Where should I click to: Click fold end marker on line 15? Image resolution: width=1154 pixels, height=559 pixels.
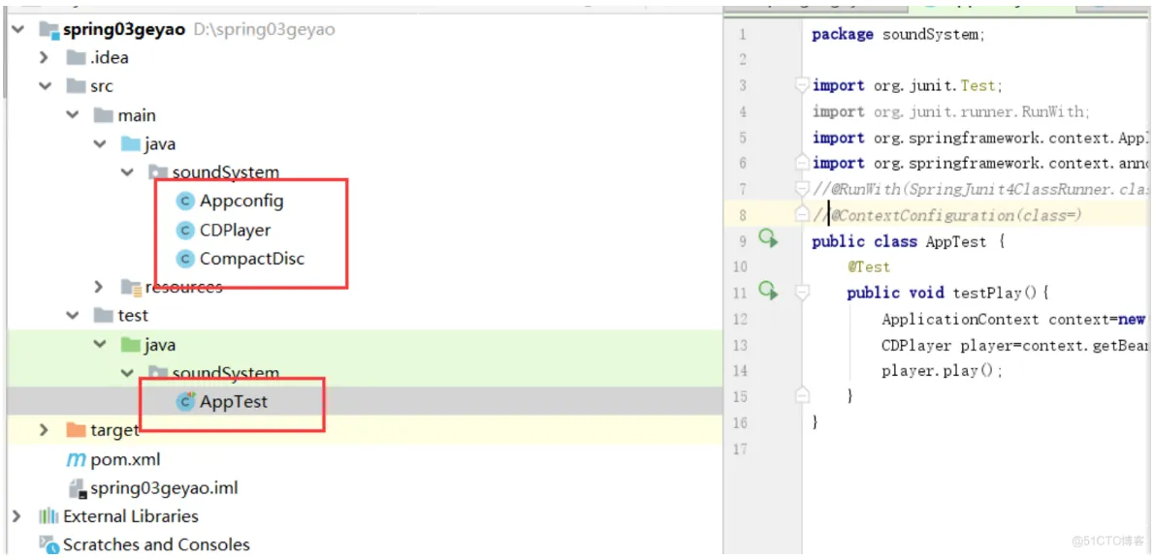click(802, 395)
